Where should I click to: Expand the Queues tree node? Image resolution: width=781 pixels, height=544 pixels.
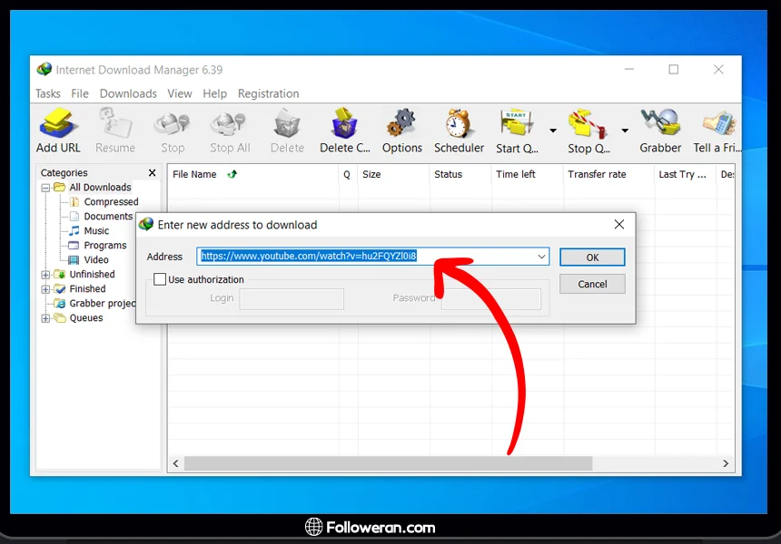[45, 318]
